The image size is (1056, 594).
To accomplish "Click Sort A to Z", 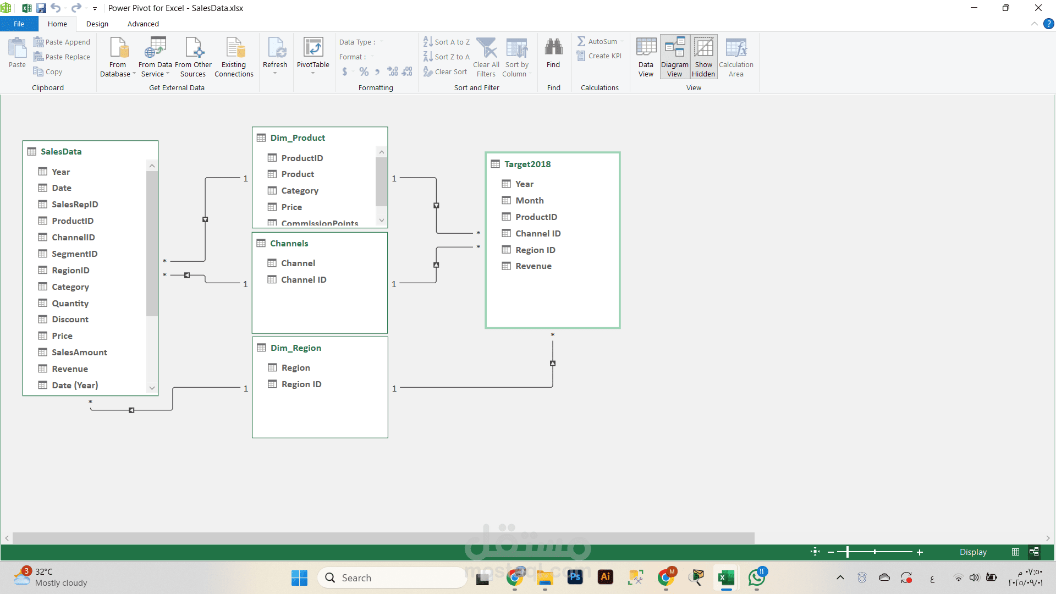I will 447,42.
